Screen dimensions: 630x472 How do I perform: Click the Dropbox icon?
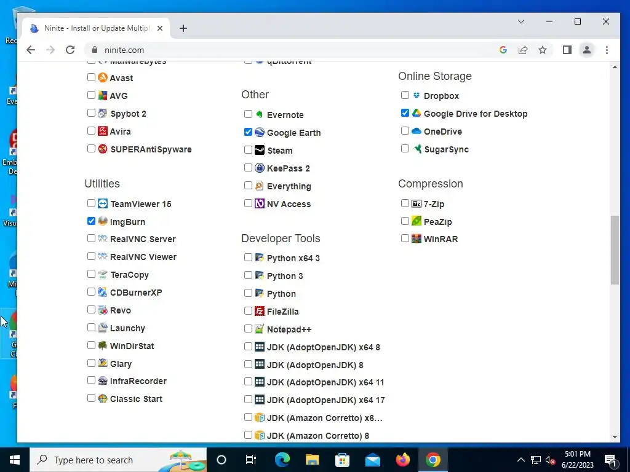417,95
